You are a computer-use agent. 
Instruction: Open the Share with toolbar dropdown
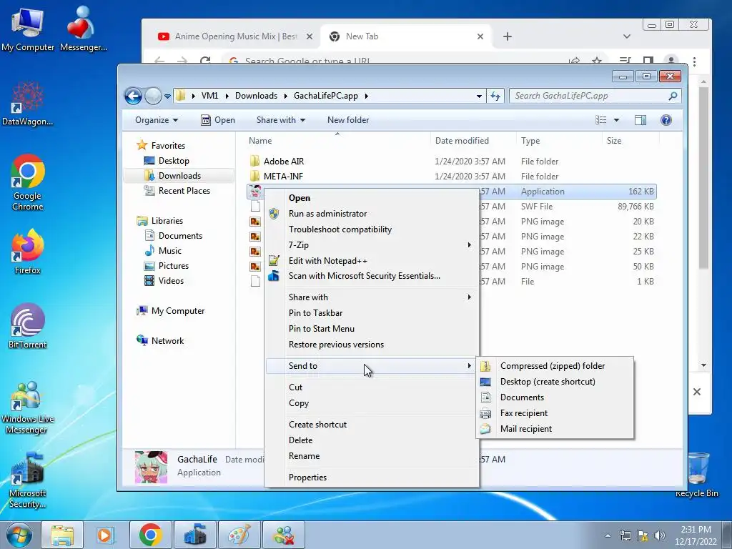(x=280, y=120)
